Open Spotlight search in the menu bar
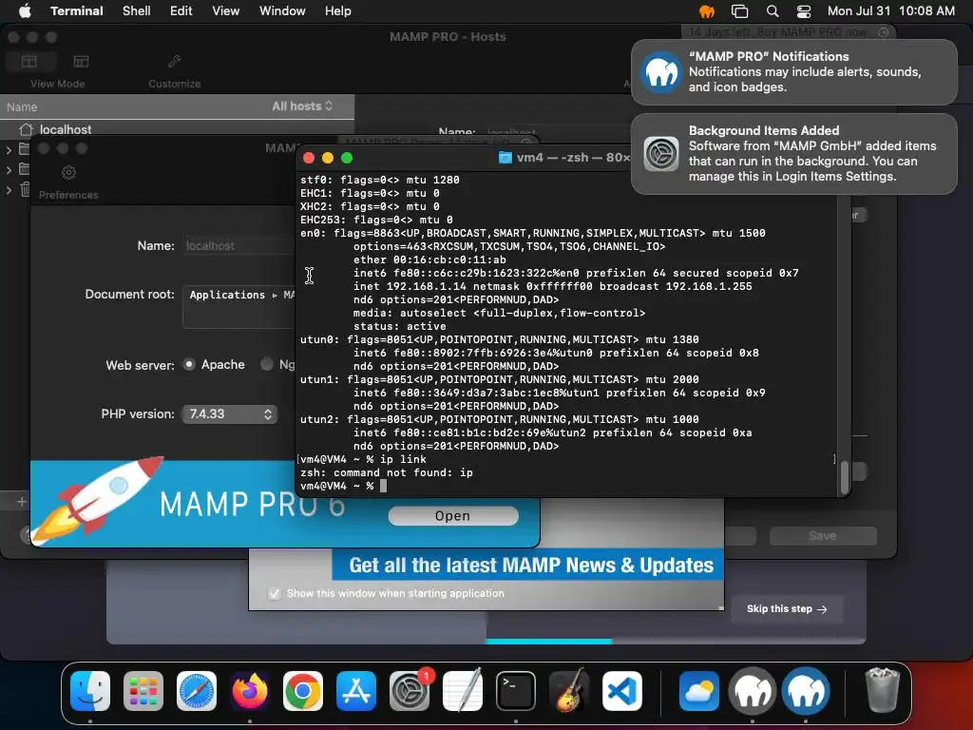Image resolution: width=973 pixels, height=730 pixels. coord(773,11)
